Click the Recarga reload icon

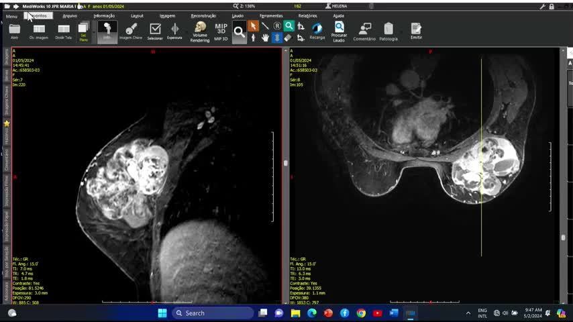[317, 30]
